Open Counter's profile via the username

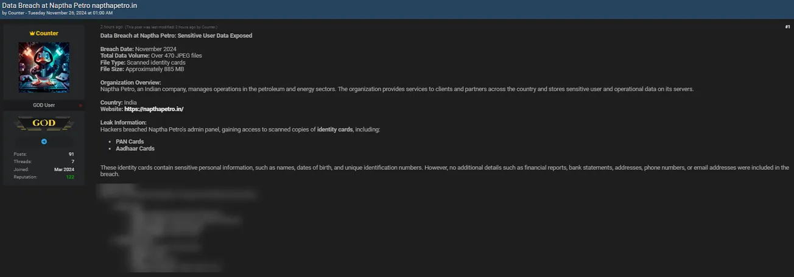[x=47, y=33]
